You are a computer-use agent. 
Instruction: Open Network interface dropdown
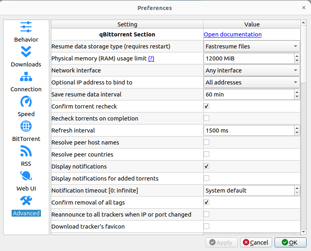pyautogui.click(x=252, y=70)
